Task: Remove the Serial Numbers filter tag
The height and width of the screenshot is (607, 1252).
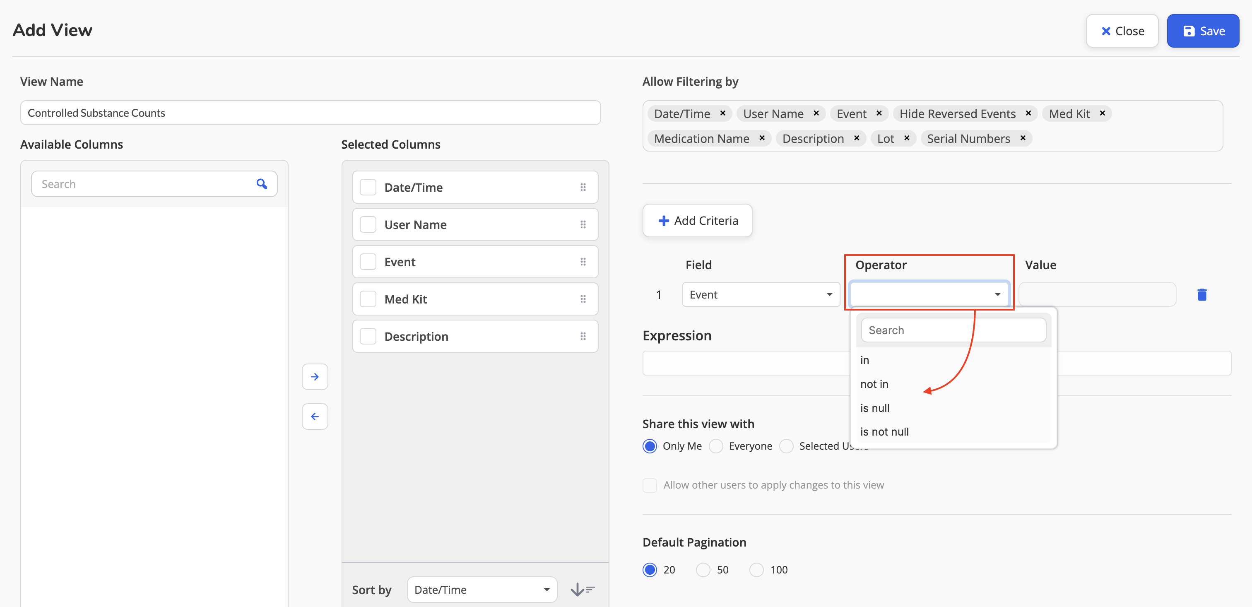Action: click(1023, 139)
